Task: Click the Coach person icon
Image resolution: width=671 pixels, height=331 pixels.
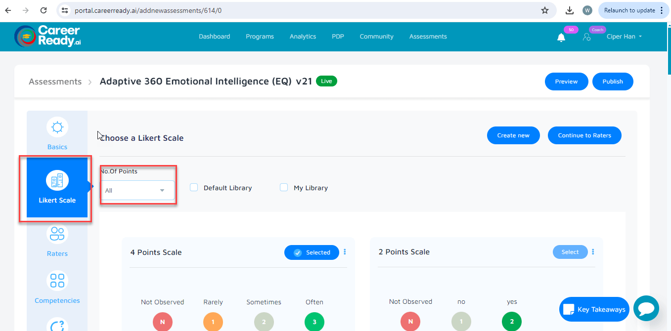Action: (x=587, y=37)
